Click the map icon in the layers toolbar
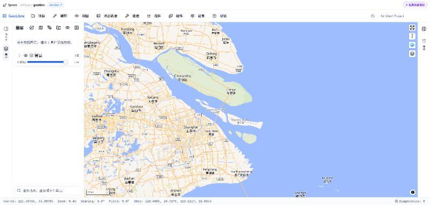430x205 pixels. [41, 28]
